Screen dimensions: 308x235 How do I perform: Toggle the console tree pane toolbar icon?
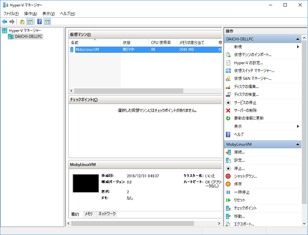click(30, 22)
